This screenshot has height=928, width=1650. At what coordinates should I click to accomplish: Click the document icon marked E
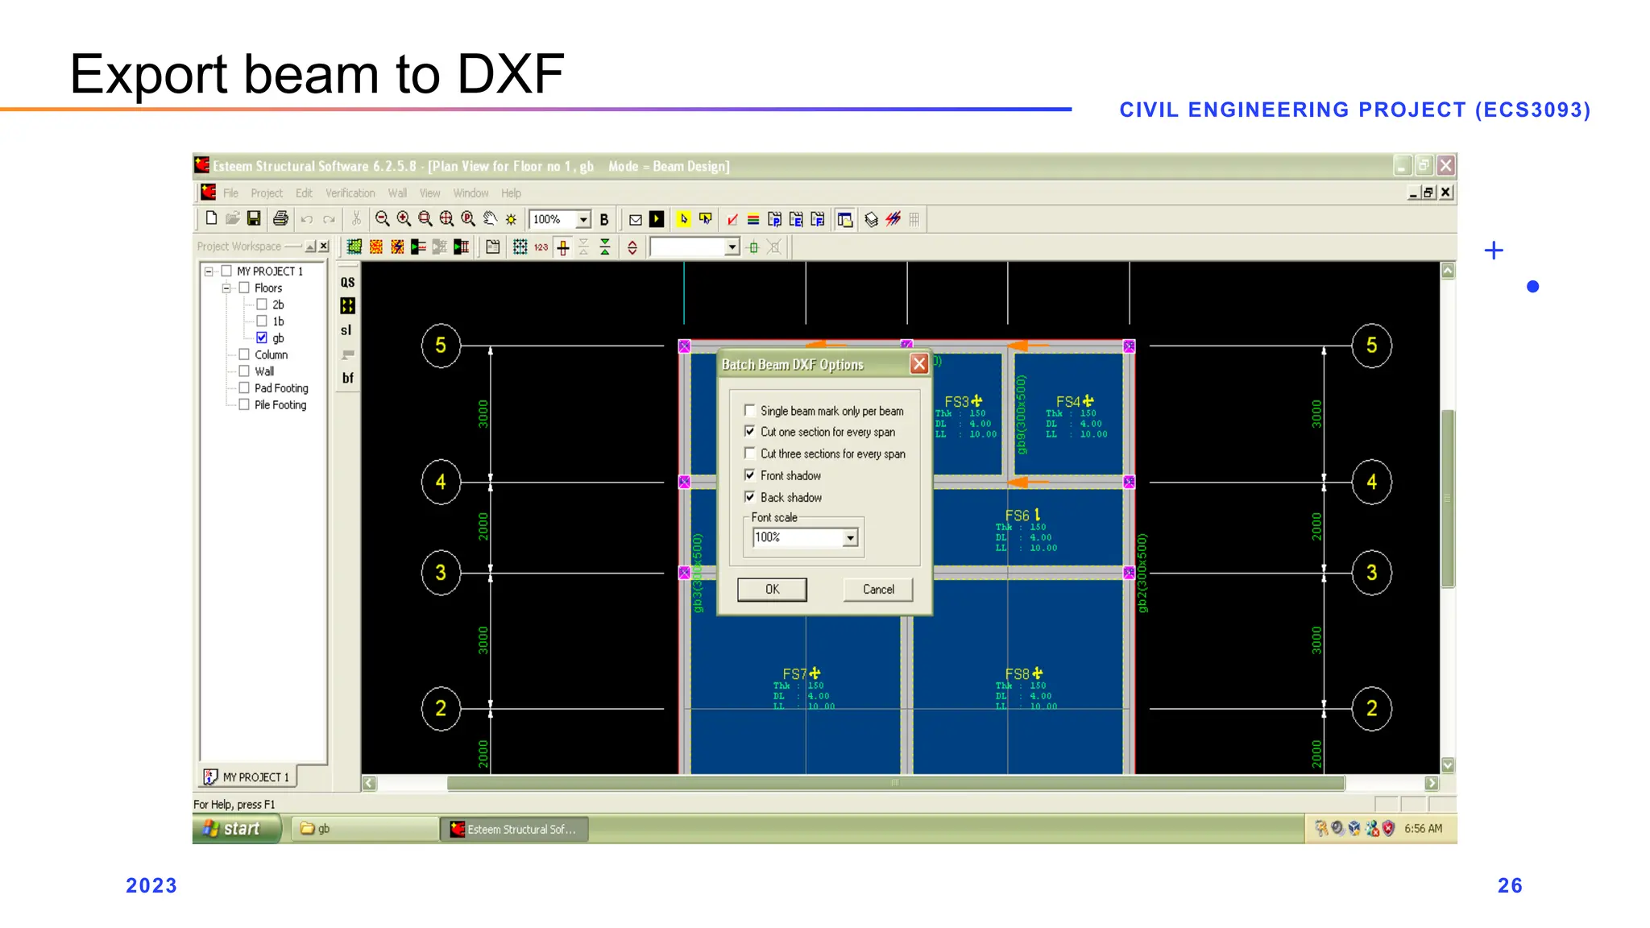click(x=796, y=219)
